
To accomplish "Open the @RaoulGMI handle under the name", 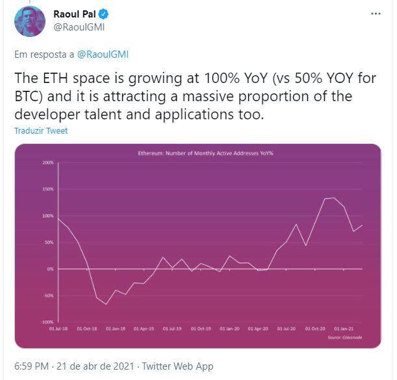I will (x=79, y=27).
